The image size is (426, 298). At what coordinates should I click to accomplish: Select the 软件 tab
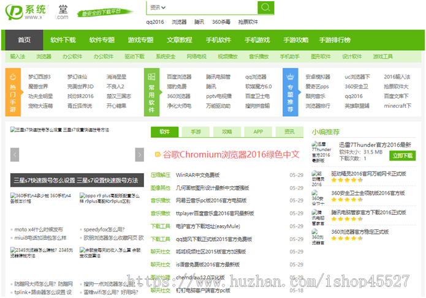tap(165, 132)
